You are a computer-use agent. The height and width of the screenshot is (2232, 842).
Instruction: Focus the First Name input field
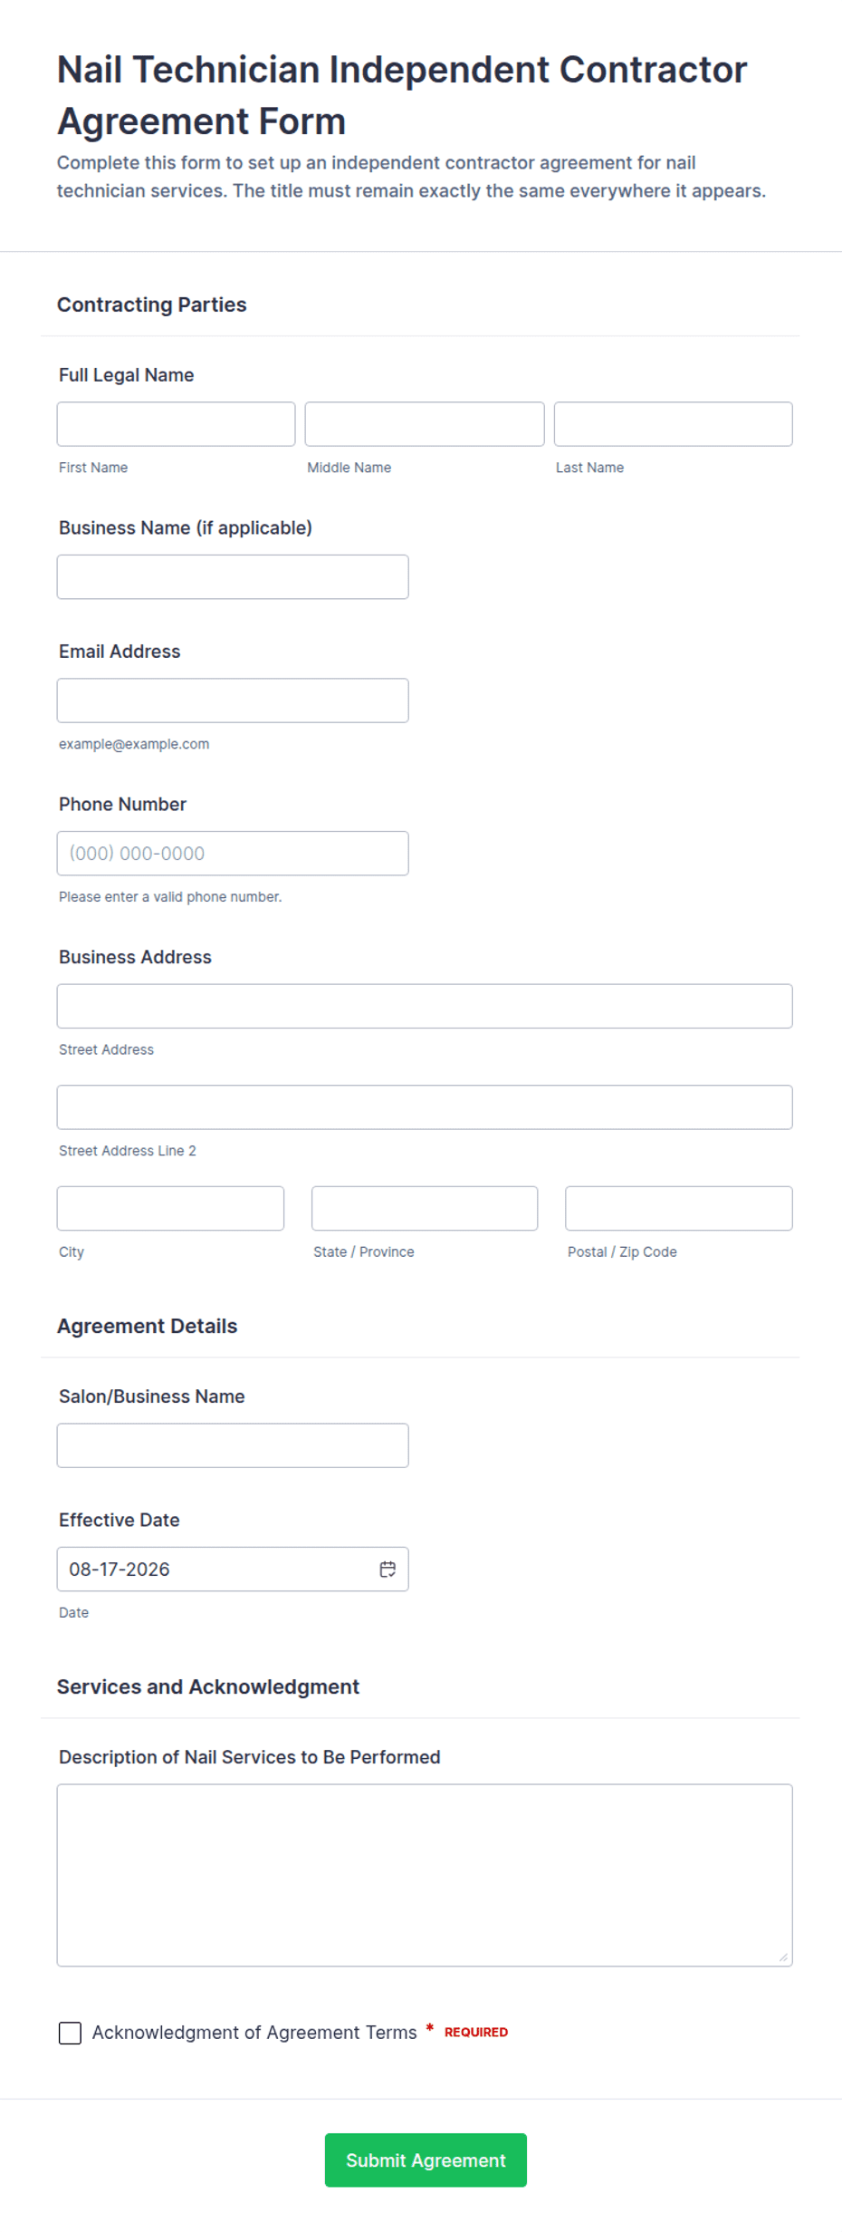(x=176, y=424)
